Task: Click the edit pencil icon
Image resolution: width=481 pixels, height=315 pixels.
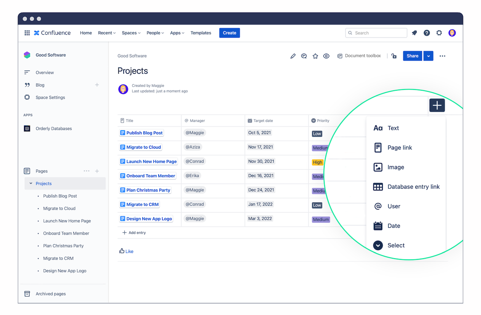Action: click(293, 56)
